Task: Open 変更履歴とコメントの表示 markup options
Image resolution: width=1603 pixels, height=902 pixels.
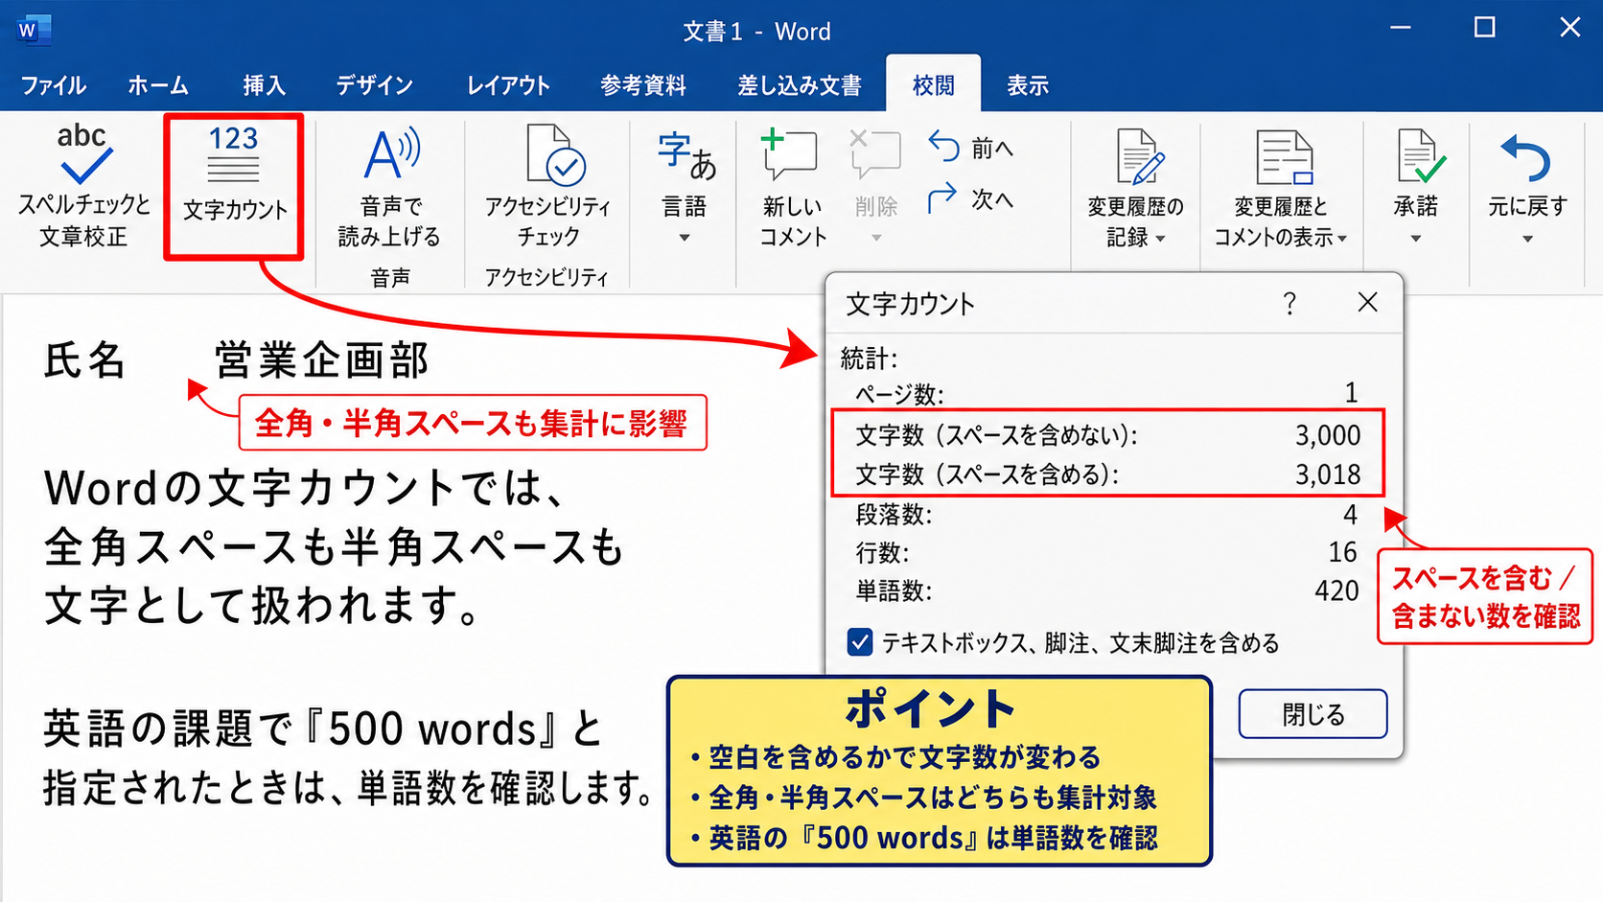Action: coord(1281,187)
